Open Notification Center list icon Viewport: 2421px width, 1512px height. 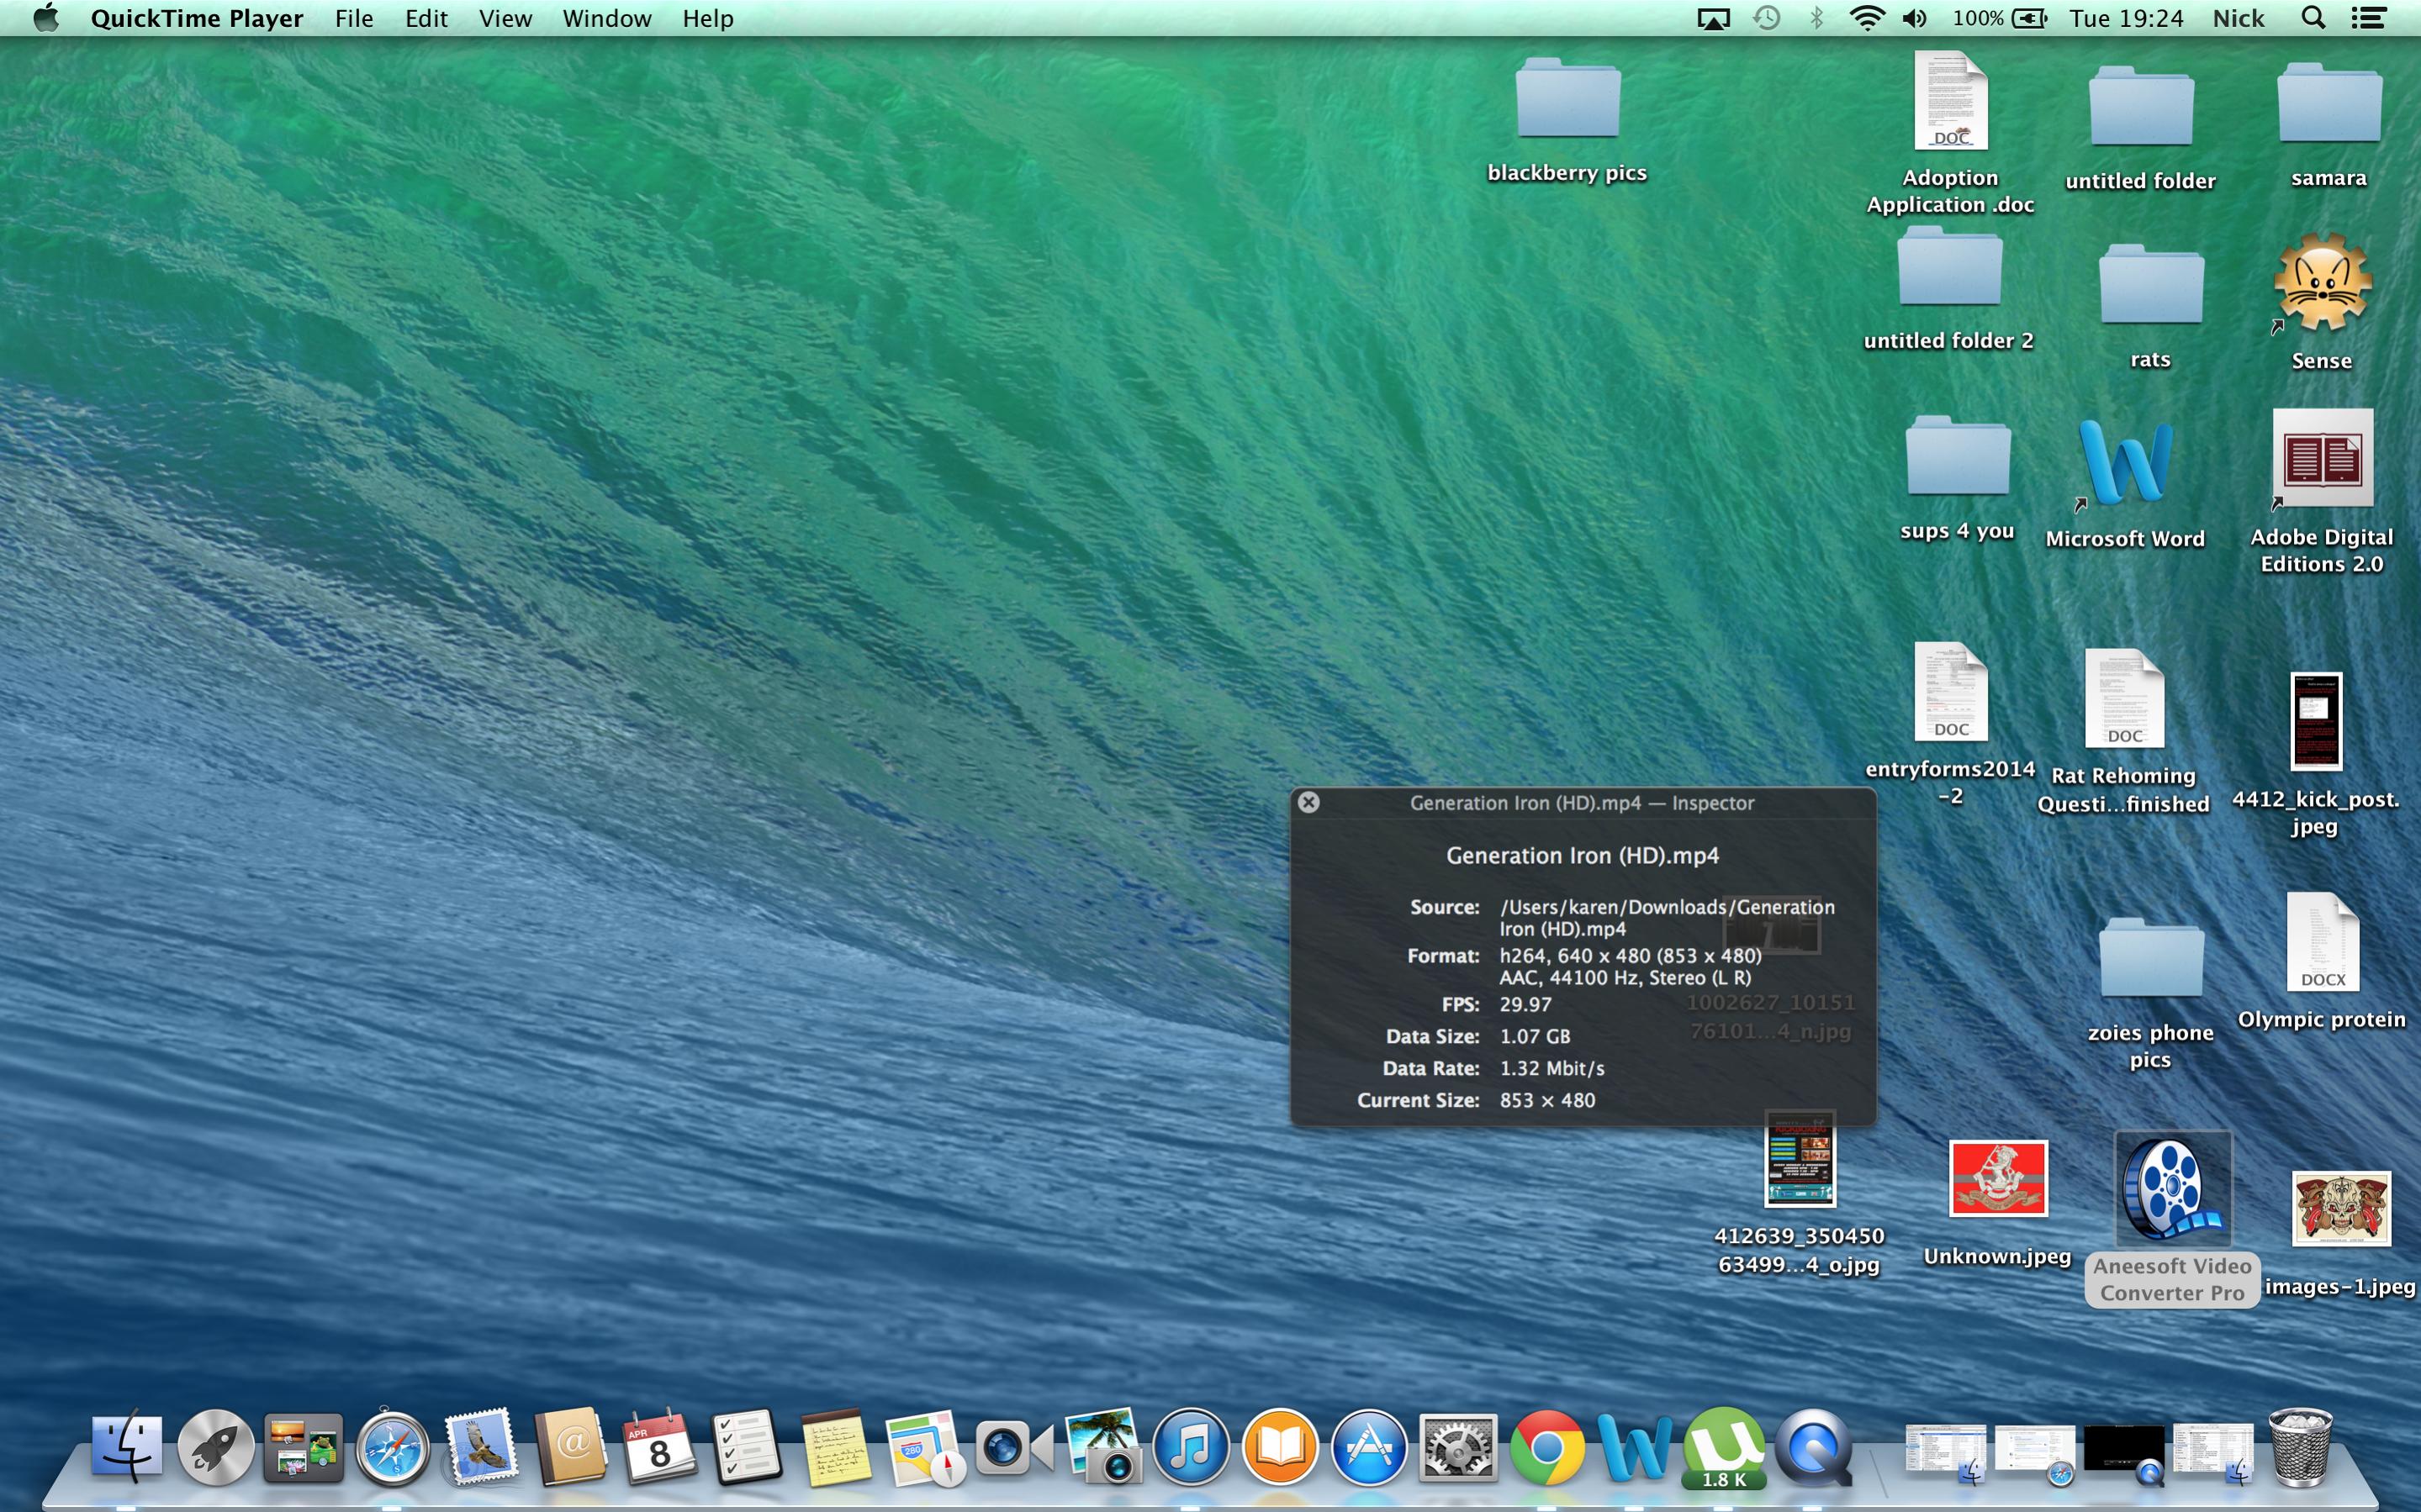(x=2368, y=18)
